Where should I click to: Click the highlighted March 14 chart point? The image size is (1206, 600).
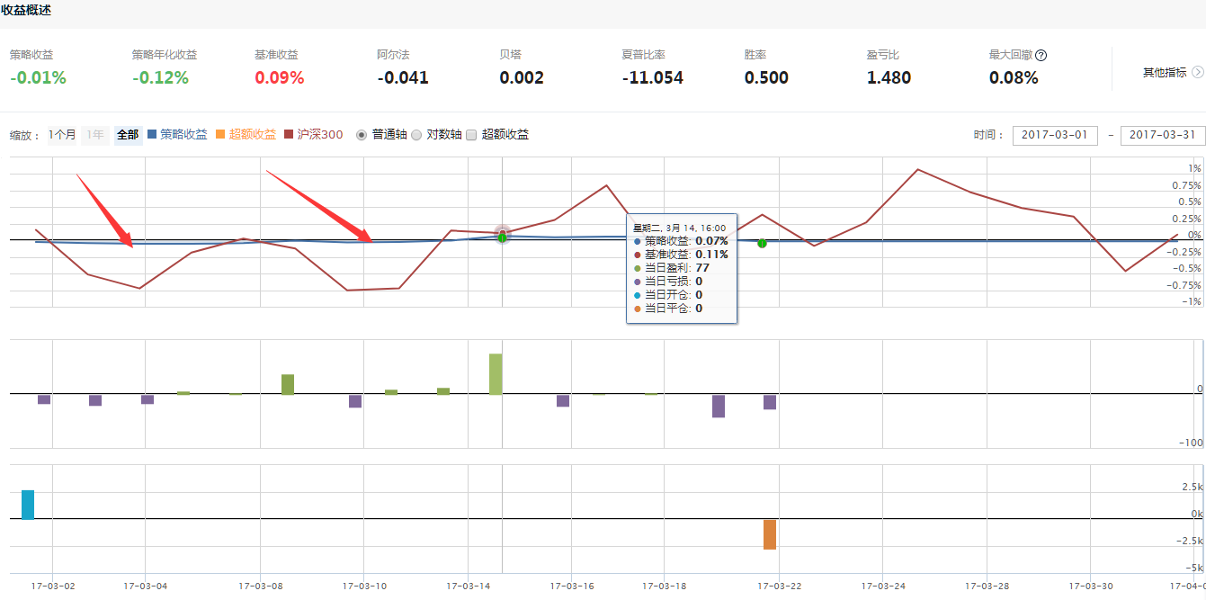point(503,236)
